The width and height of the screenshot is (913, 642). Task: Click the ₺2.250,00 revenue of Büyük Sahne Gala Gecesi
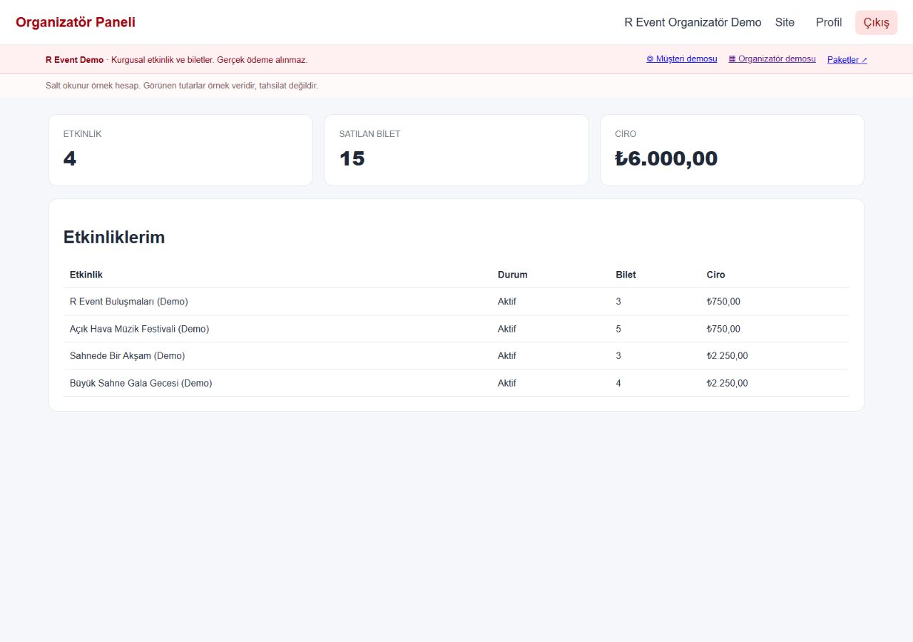728,383
